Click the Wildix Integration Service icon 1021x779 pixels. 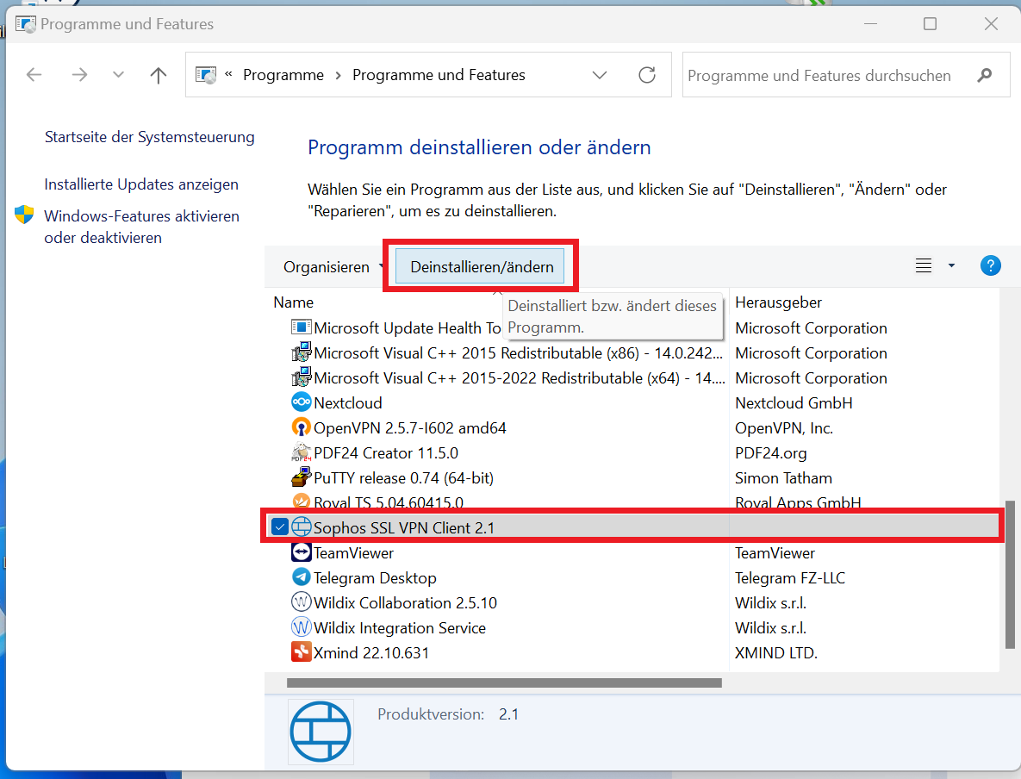pyautogui.click(x=301, y=627)
